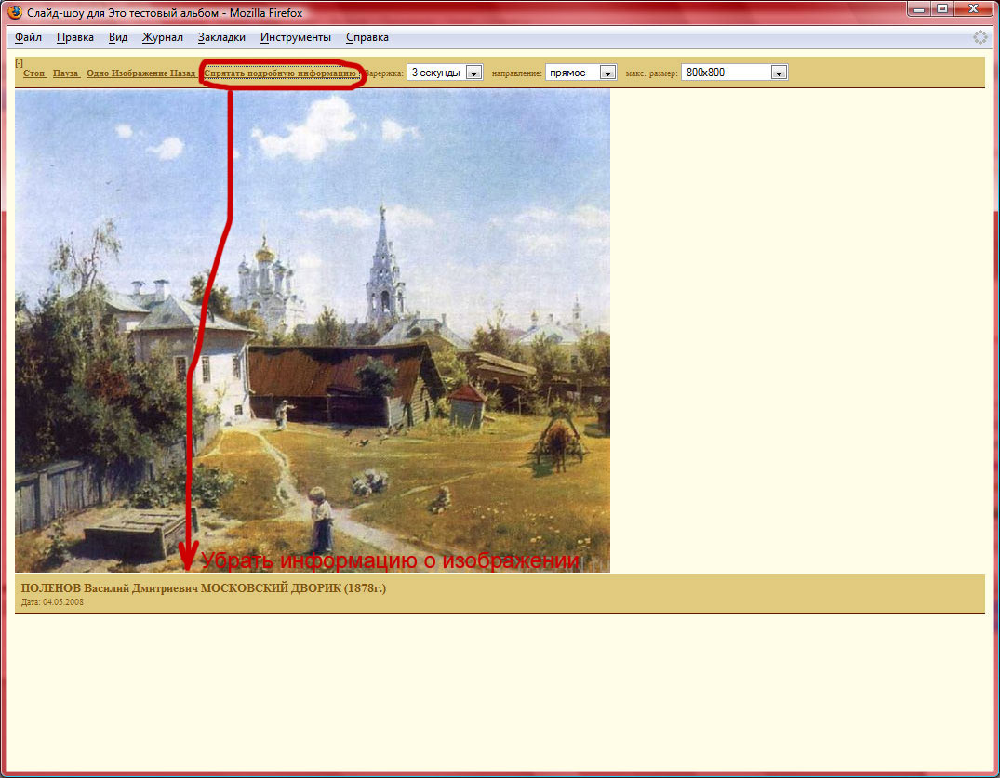The image size is (1000, 778).
Task: Open the Вид menu
Action: (x=118, y=37)
